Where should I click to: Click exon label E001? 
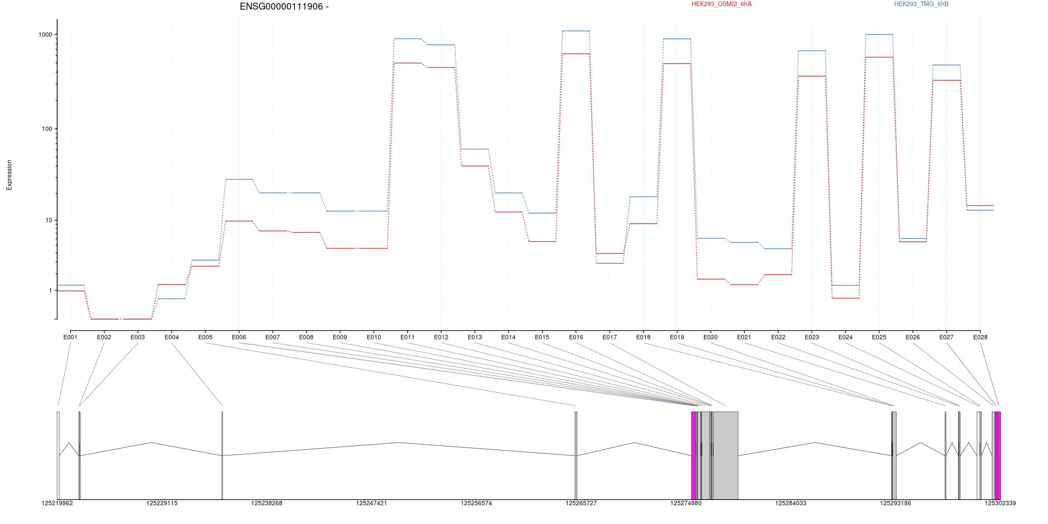pyautogui.click(x=70, y=337)
